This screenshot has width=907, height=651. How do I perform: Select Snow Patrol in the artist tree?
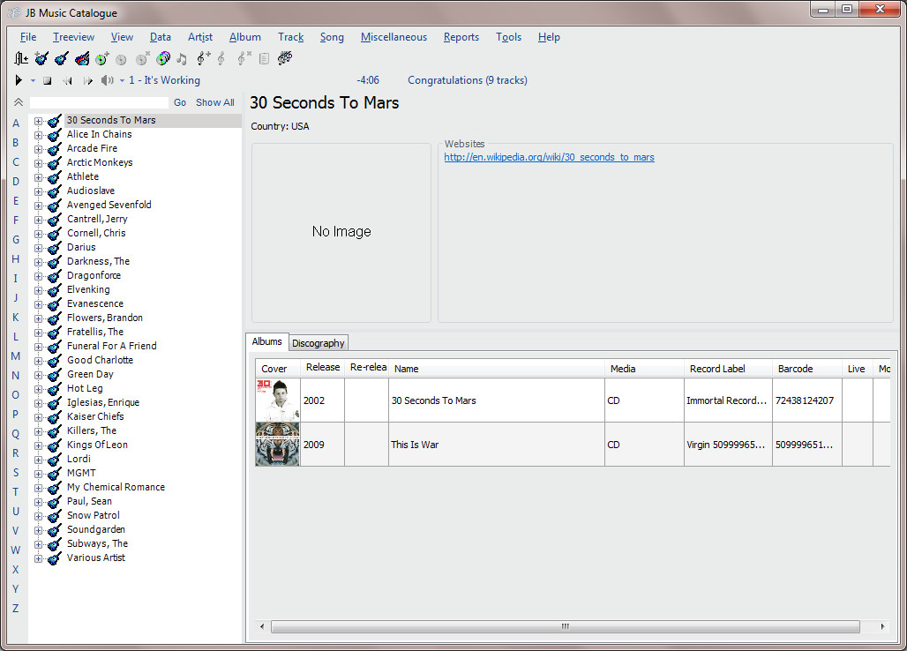click(94, 515)
